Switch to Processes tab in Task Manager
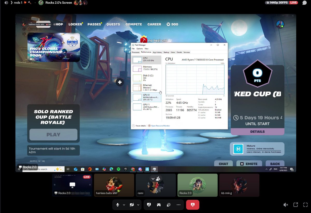This screenshot has width=311, height=213. pos(136,52)
